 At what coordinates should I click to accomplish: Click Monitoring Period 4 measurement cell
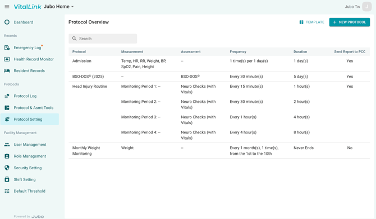click(x=141, y=132)
